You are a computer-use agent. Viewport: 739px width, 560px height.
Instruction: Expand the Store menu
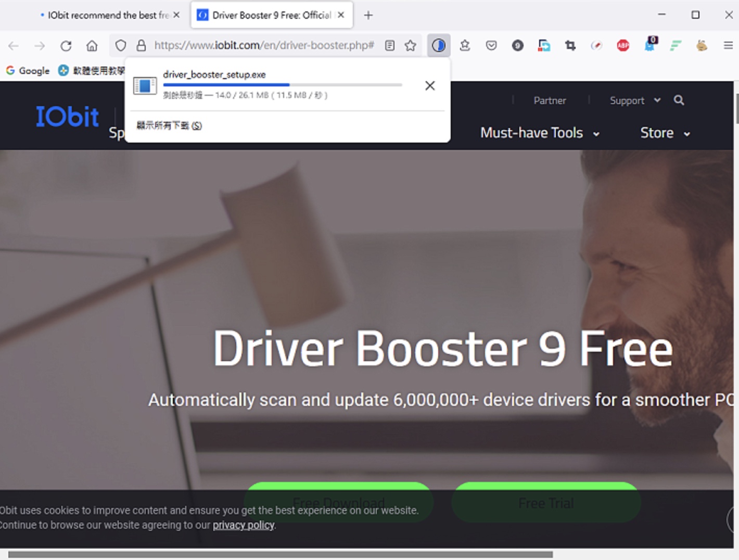pyautogui.click(x=666, y=133)
